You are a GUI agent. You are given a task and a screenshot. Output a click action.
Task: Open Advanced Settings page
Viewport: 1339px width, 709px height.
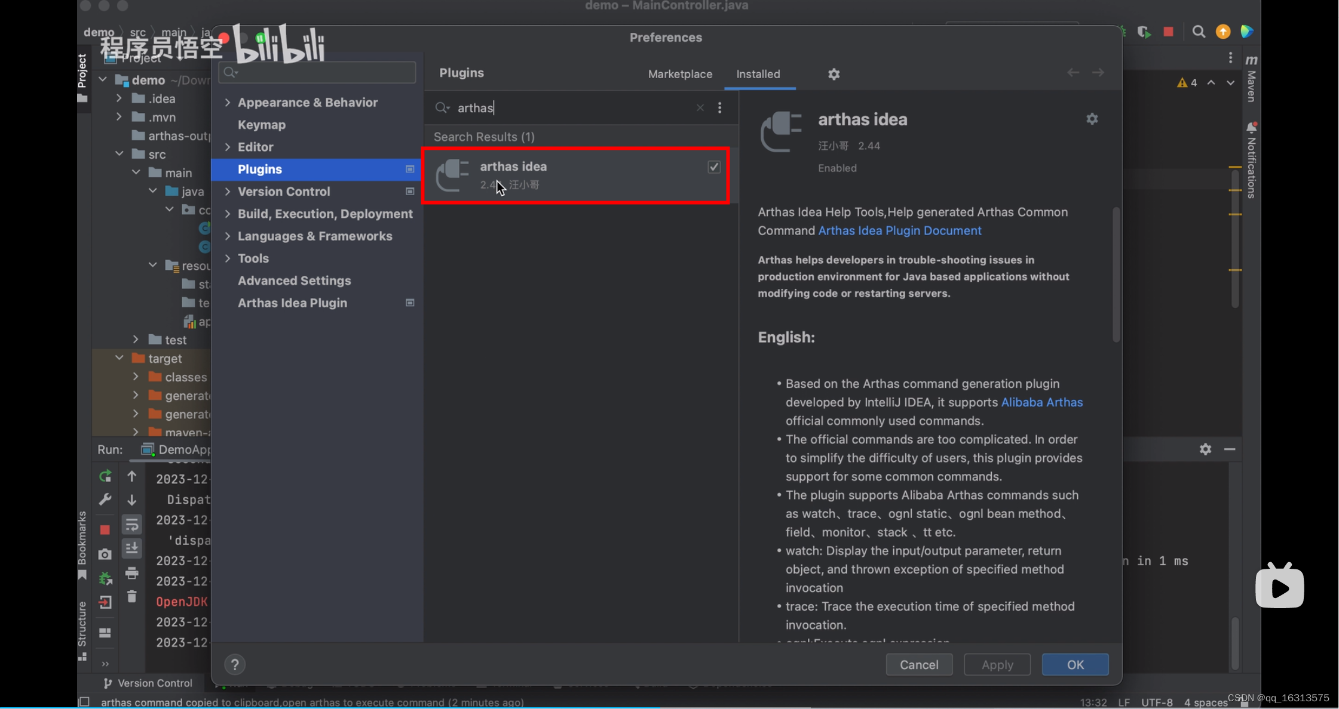point(295,280)
